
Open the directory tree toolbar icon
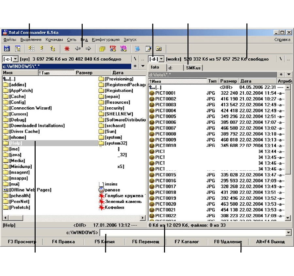[x=18, y=49]
